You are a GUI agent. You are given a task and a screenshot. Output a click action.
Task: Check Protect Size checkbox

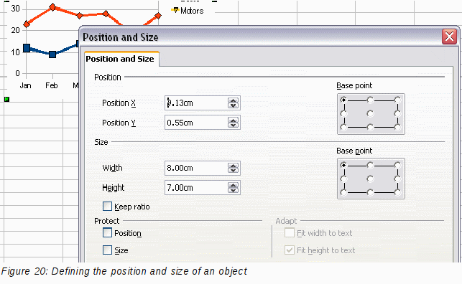tap(108, 250)
